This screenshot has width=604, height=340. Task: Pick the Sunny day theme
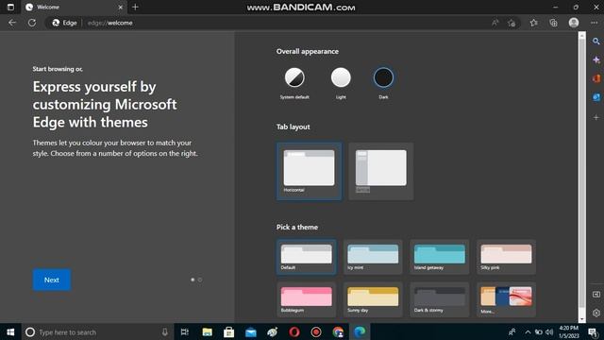[x=373, y=299]
